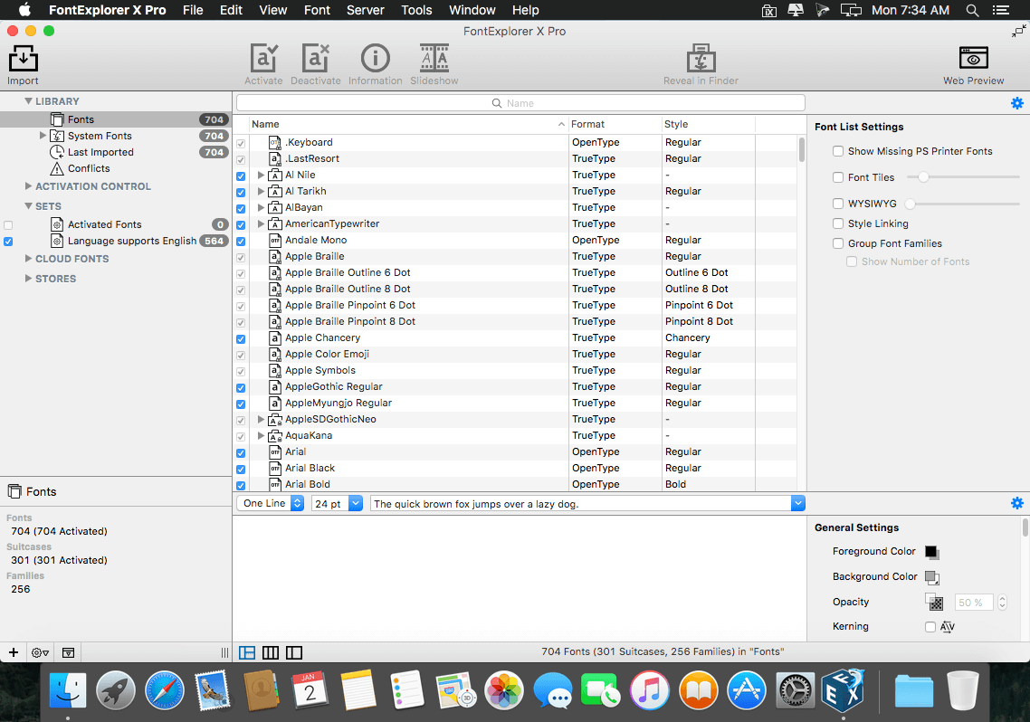Open the Font menu

point(317,10)
